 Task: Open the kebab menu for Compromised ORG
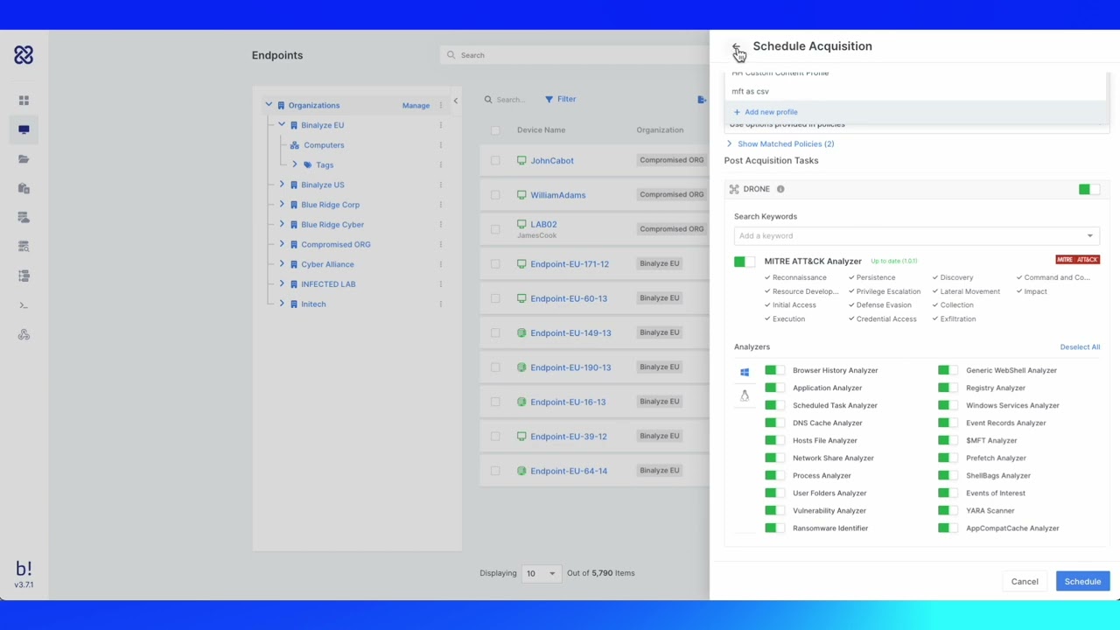point(440,244)
